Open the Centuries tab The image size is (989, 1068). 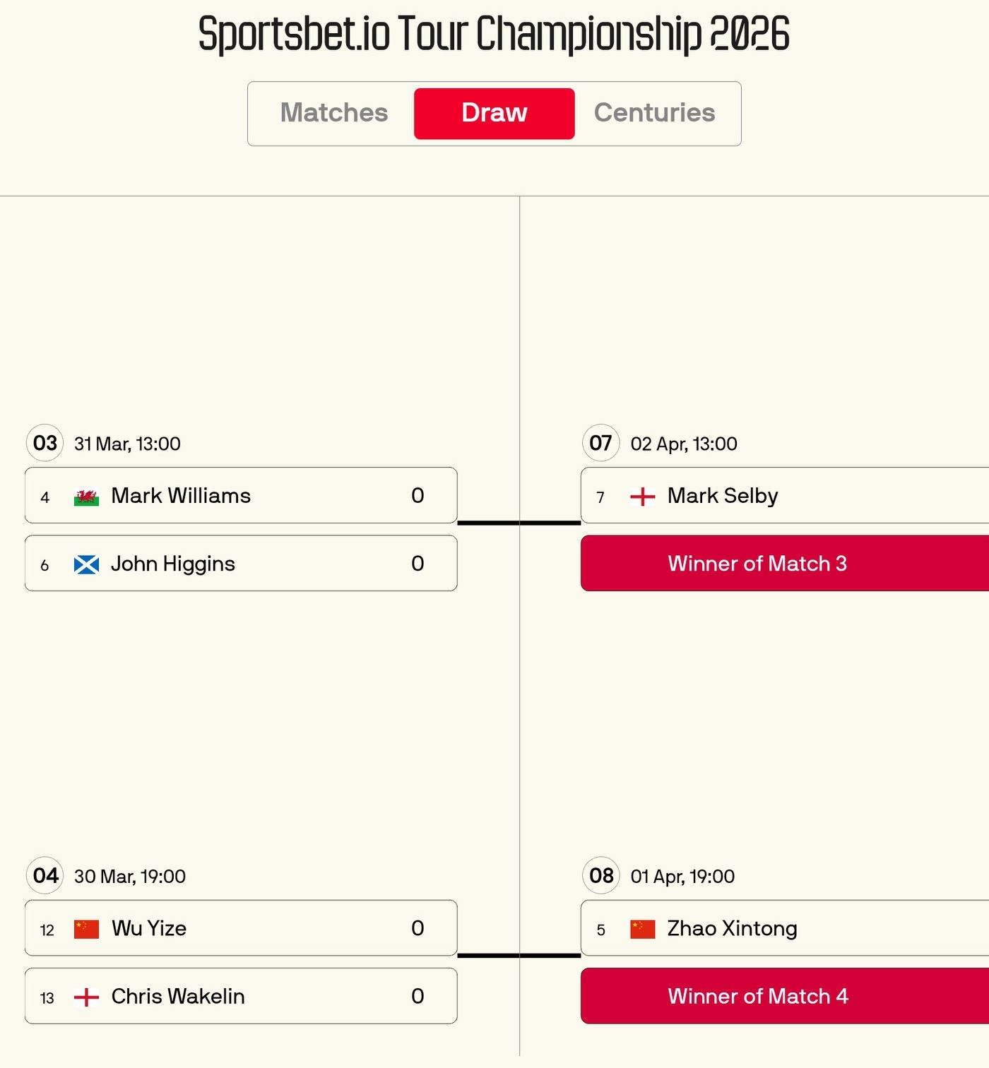(654, 113)
